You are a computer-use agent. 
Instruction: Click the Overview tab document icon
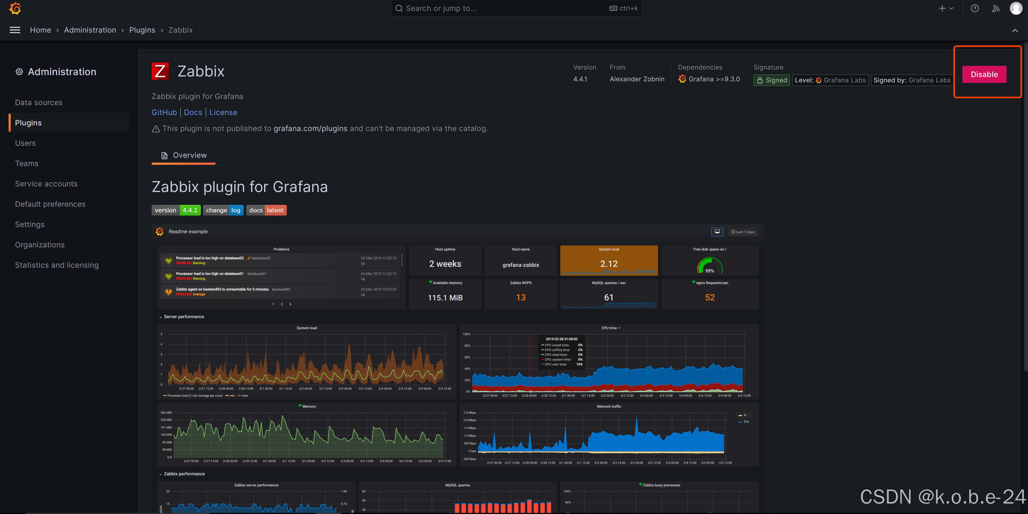(x=164, y=155)
